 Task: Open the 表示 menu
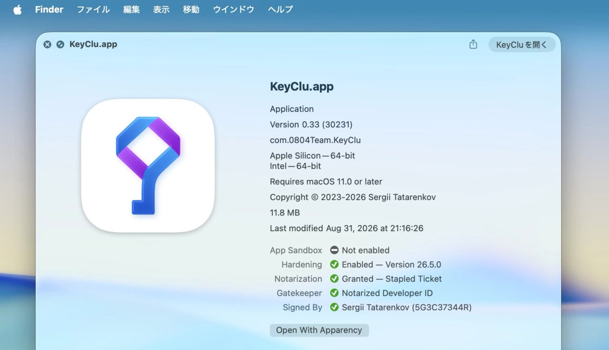(x=161, y=10)
